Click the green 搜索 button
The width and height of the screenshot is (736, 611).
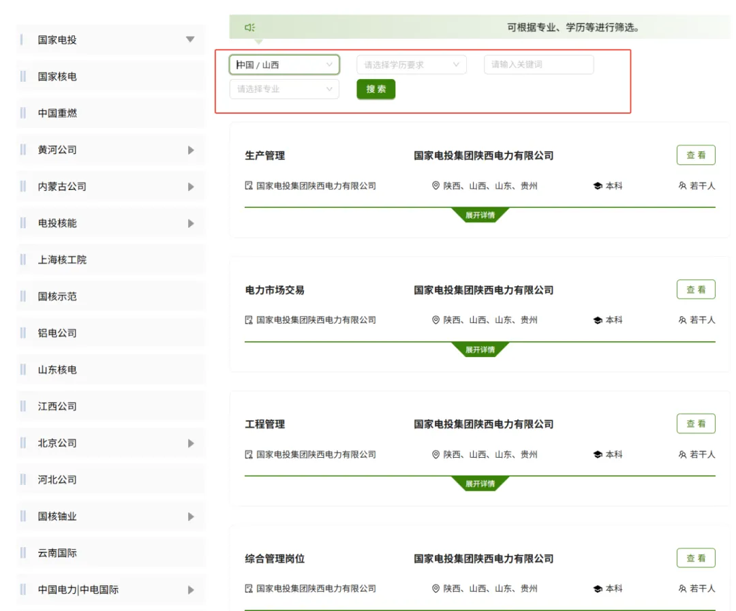click(x=376, y=89)
